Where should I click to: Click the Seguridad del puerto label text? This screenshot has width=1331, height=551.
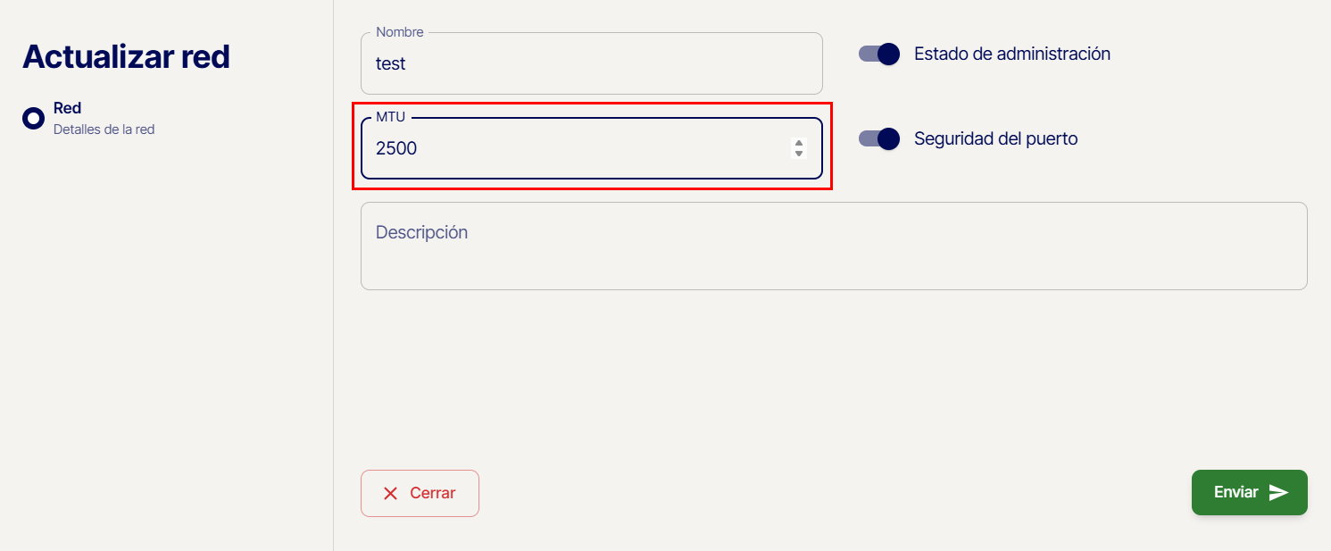pos(995,139)
